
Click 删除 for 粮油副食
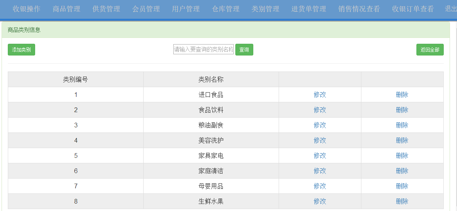coord(402,125)
